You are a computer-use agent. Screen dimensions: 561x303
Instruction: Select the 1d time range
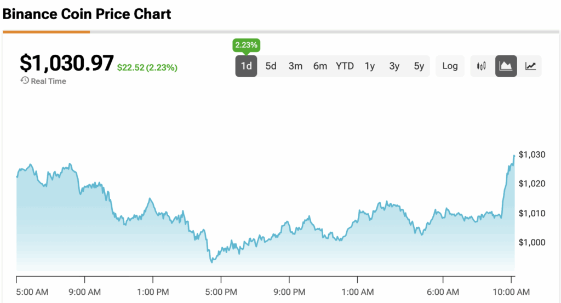[x=247, y=66]
